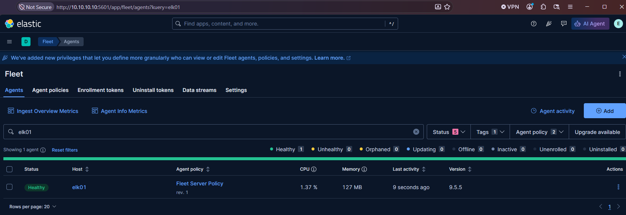Open Agent activity flyout
626x215 pixels.
[553, 111]
